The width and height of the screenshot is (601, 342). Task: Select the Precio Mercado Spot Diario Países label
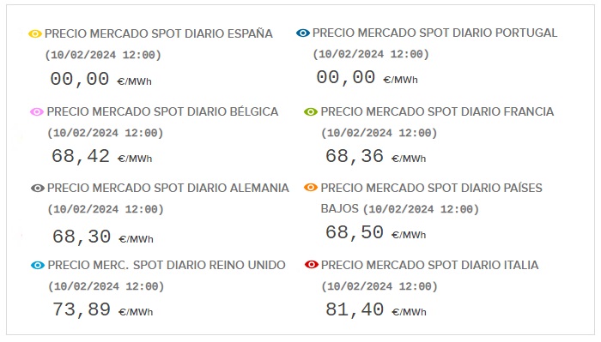click(432, 189)
